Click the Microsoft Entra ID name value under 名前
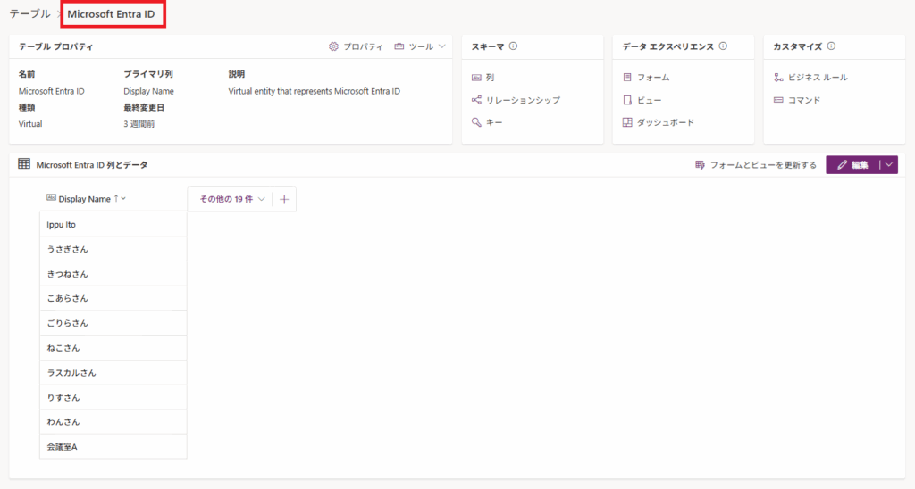 pos(51,92)
